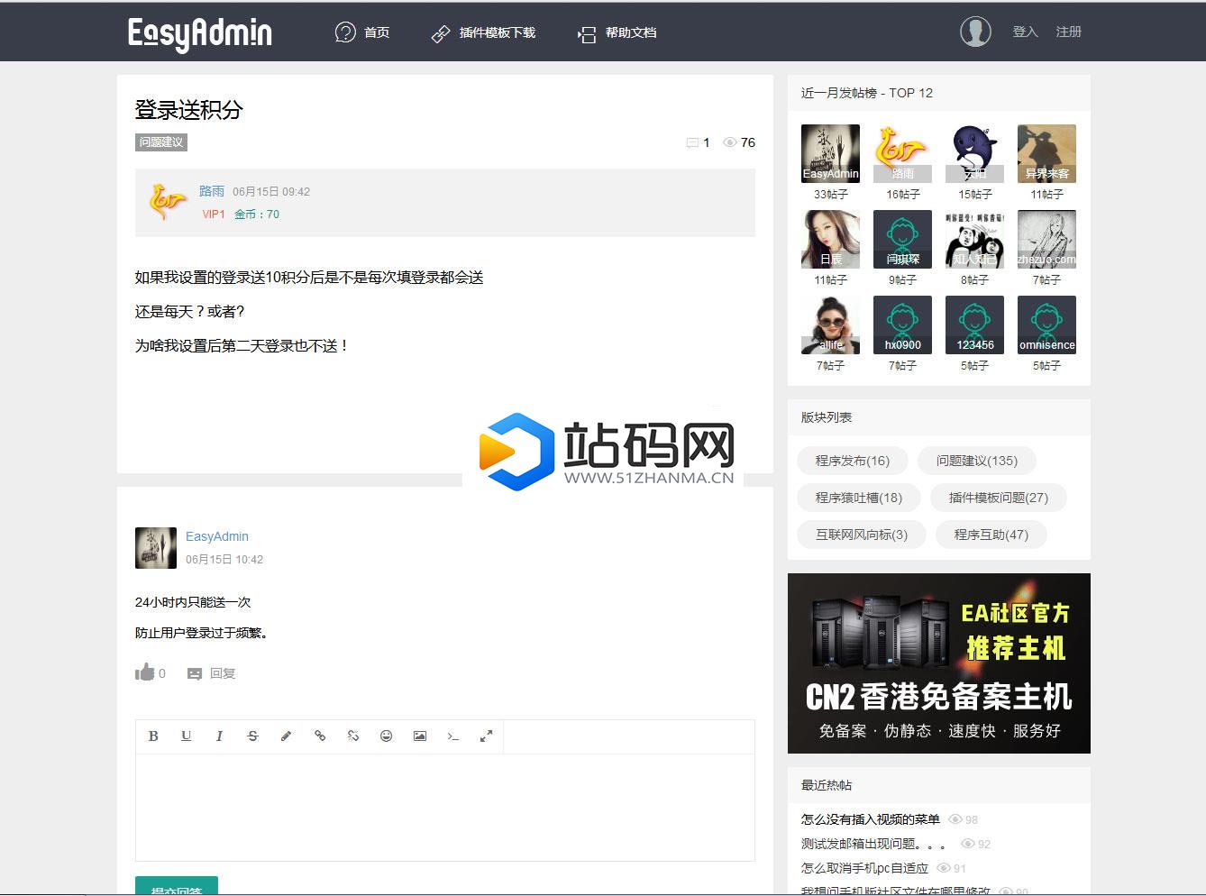Open 闫琪琛's avatar in TOP 12
The width and height of the screenshot is (1206, 896).
[902, 239]
